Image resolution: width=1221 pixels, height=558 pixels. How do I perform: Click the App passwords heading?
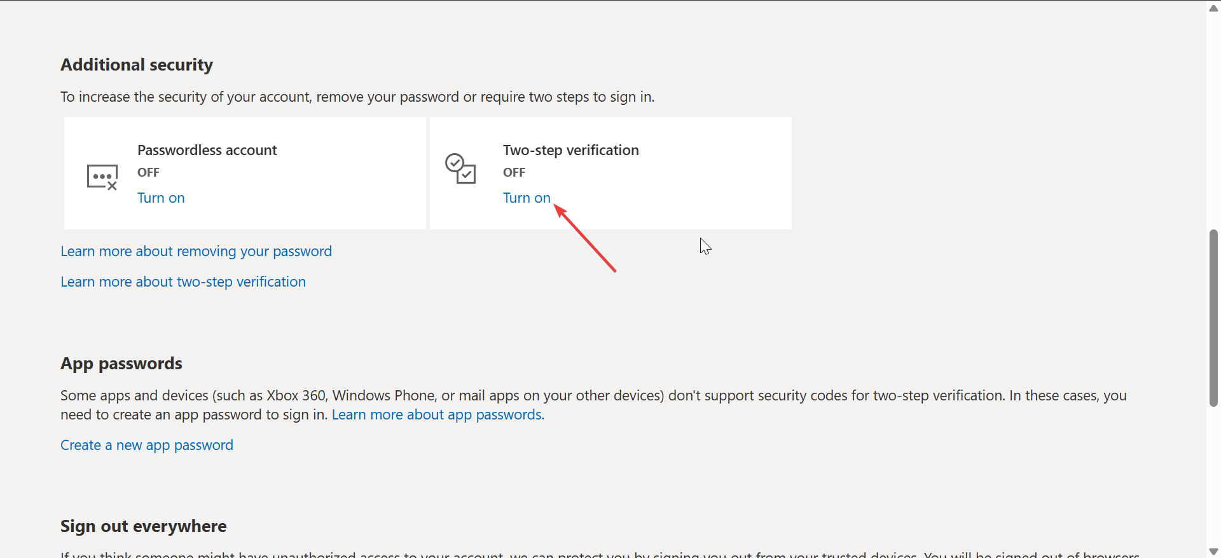click(121, 364)
